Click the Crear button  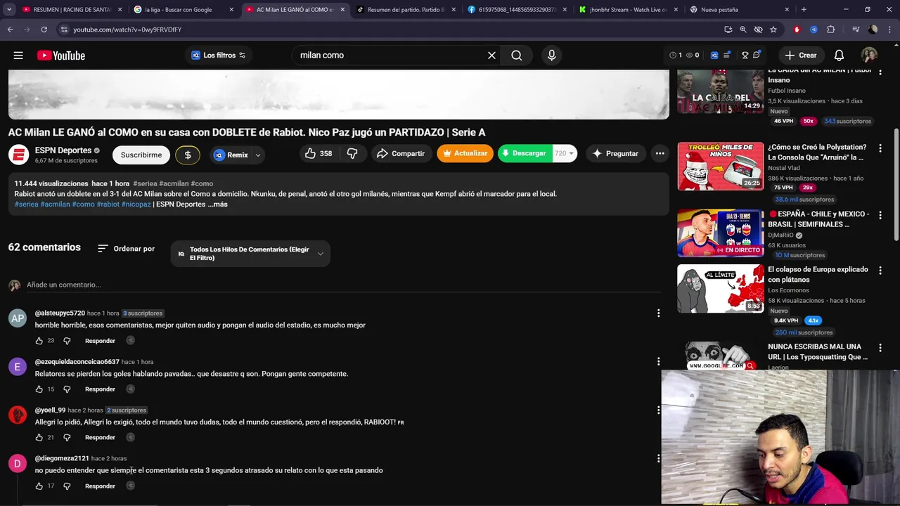pos(801,56)
